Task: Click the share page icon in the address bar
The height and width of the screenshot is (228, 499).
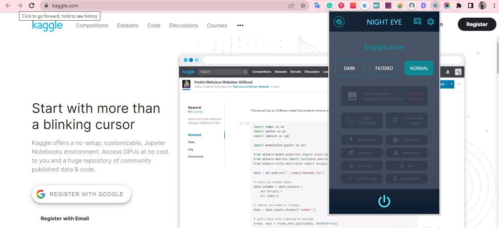Action: pyautogui.click(x=291, y=6)
